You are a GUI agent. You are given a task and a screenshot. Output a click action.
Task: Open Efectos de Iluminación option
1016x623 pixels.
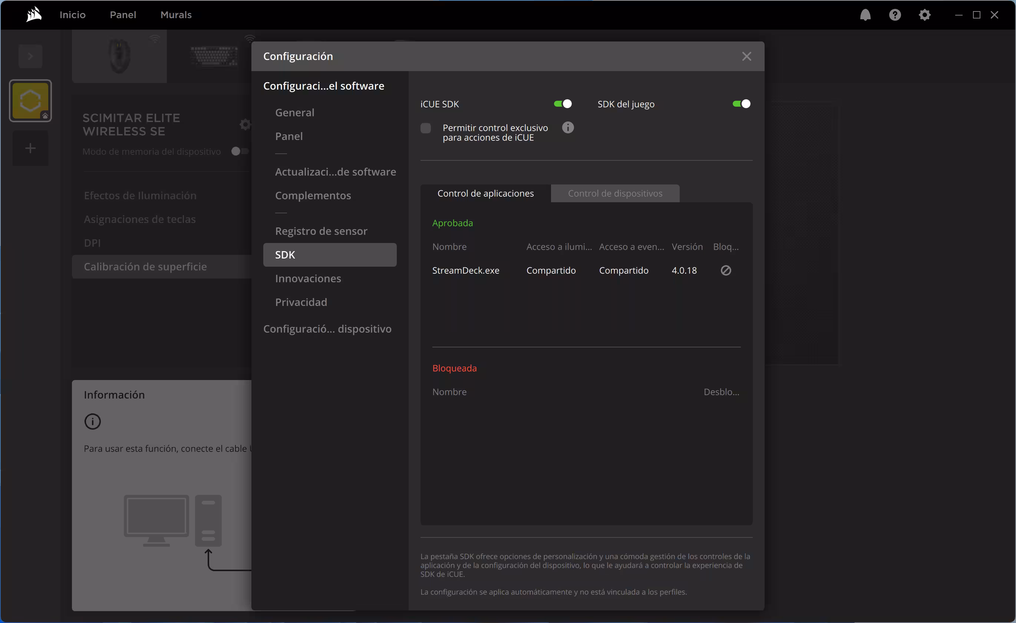140,195
